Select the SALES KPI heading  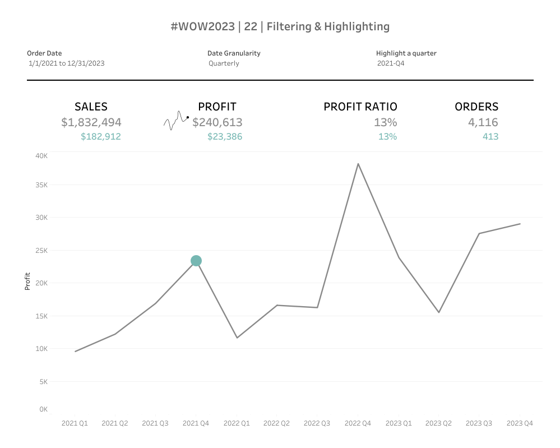pyautogui.click(x=91, y=107)
